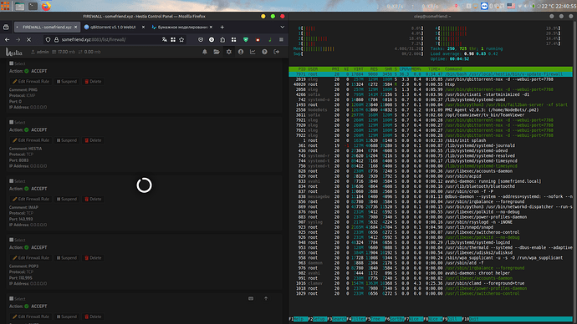Tick Select checkbox for the HESTIA rule

click(x=12, y=122)
